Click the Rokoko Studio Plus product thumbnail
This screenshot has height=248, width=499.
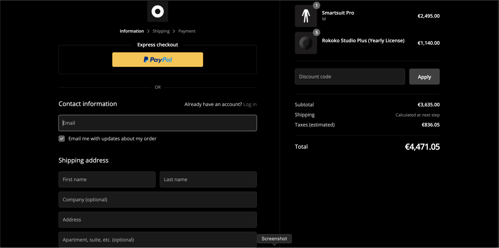tap(306, 43)
